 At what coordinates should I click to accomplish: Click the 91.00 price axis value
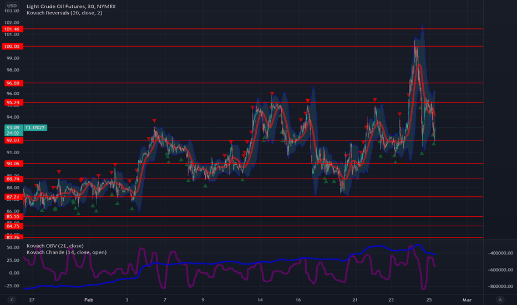13,152
